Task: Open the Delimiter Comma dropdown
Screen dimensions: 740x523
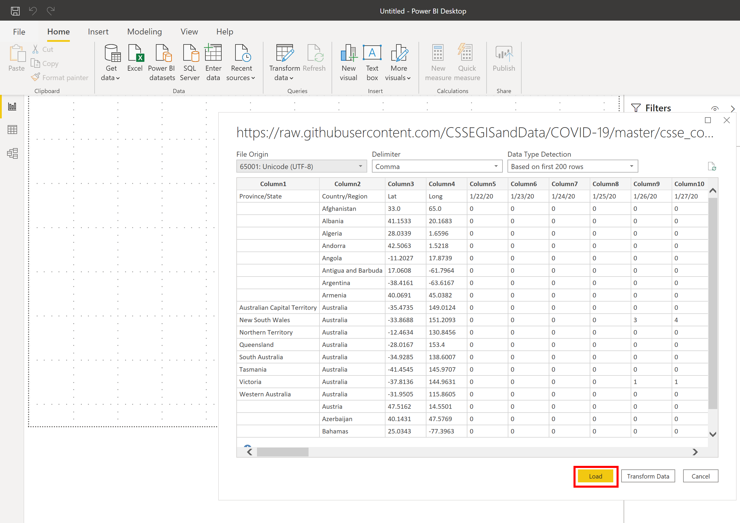Action: pos(437,166)
